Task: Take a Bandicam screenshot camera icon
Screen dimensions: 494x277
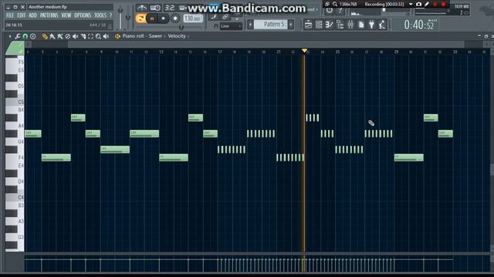Action: pyautogui.click(x=418, y=5)
